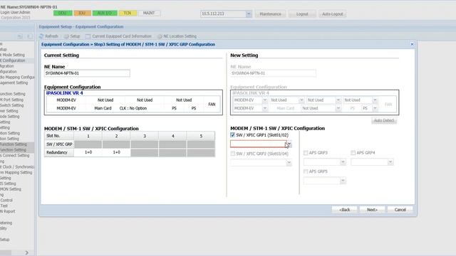Click the green ODU status indicator
This screenshot has height=256, width=456.
pos(63,13)
